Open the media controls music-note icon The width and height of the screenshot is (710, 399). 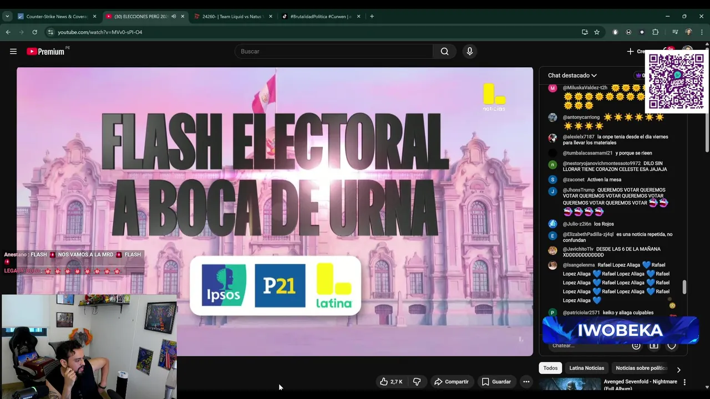pos(675,32)
